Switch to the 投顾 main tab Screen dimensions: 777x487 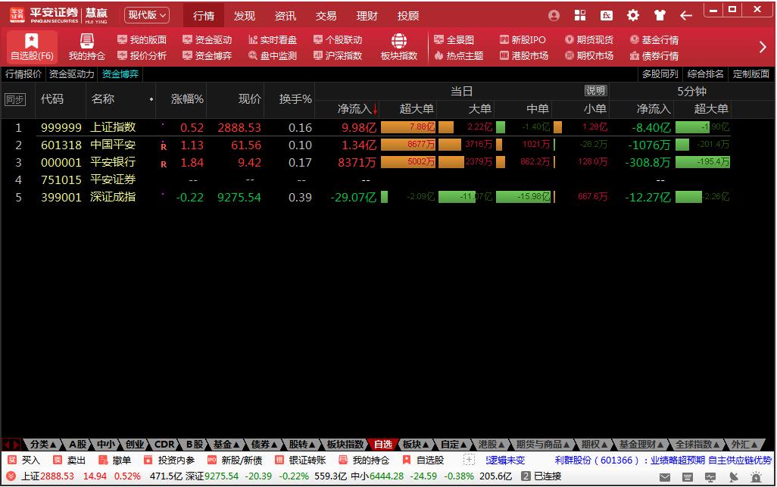(408, 16)
